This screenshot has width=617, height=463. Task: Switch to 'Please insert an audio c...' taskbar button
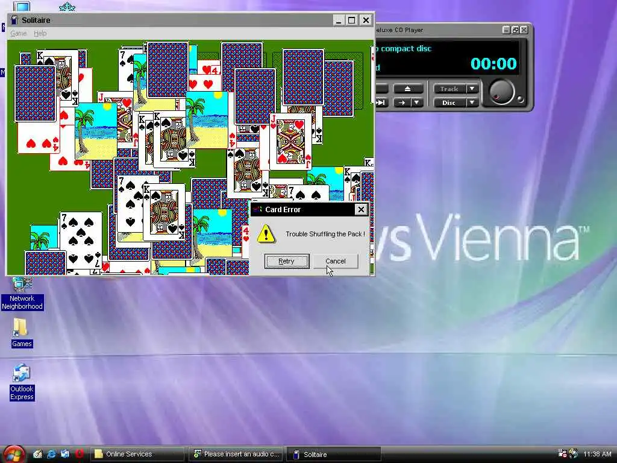(237, 454)
